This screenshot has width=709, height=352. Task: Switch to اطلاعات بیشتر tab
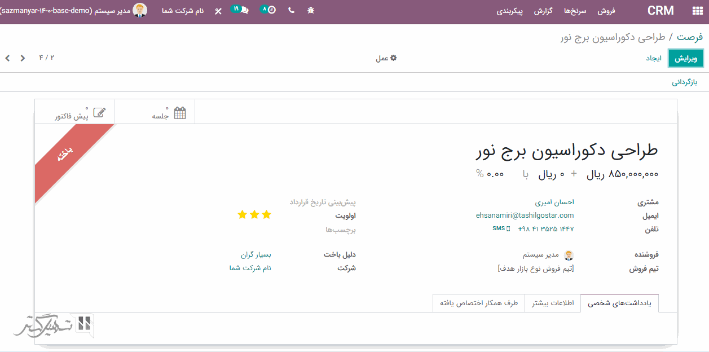(x=553, y=303)
